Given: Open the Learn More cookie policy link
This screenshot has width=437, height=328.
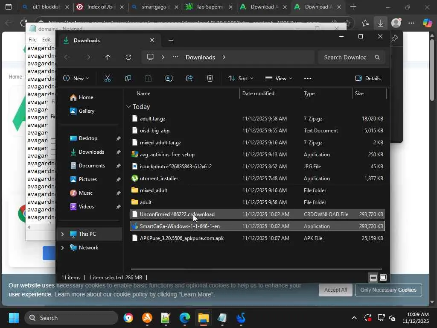Looking at the screenshot, I should [x=196, y=295].
